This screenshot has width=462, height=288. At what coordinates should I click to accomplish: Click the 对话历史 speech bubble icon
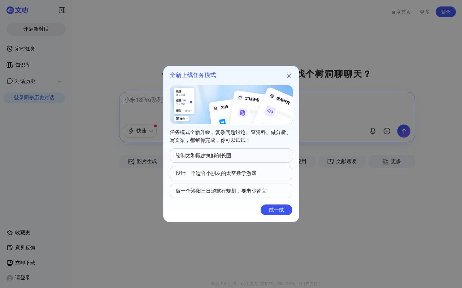[10, 81]
